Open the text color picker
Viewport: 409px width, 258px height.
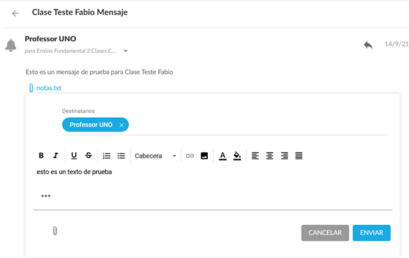pos(222,156)
